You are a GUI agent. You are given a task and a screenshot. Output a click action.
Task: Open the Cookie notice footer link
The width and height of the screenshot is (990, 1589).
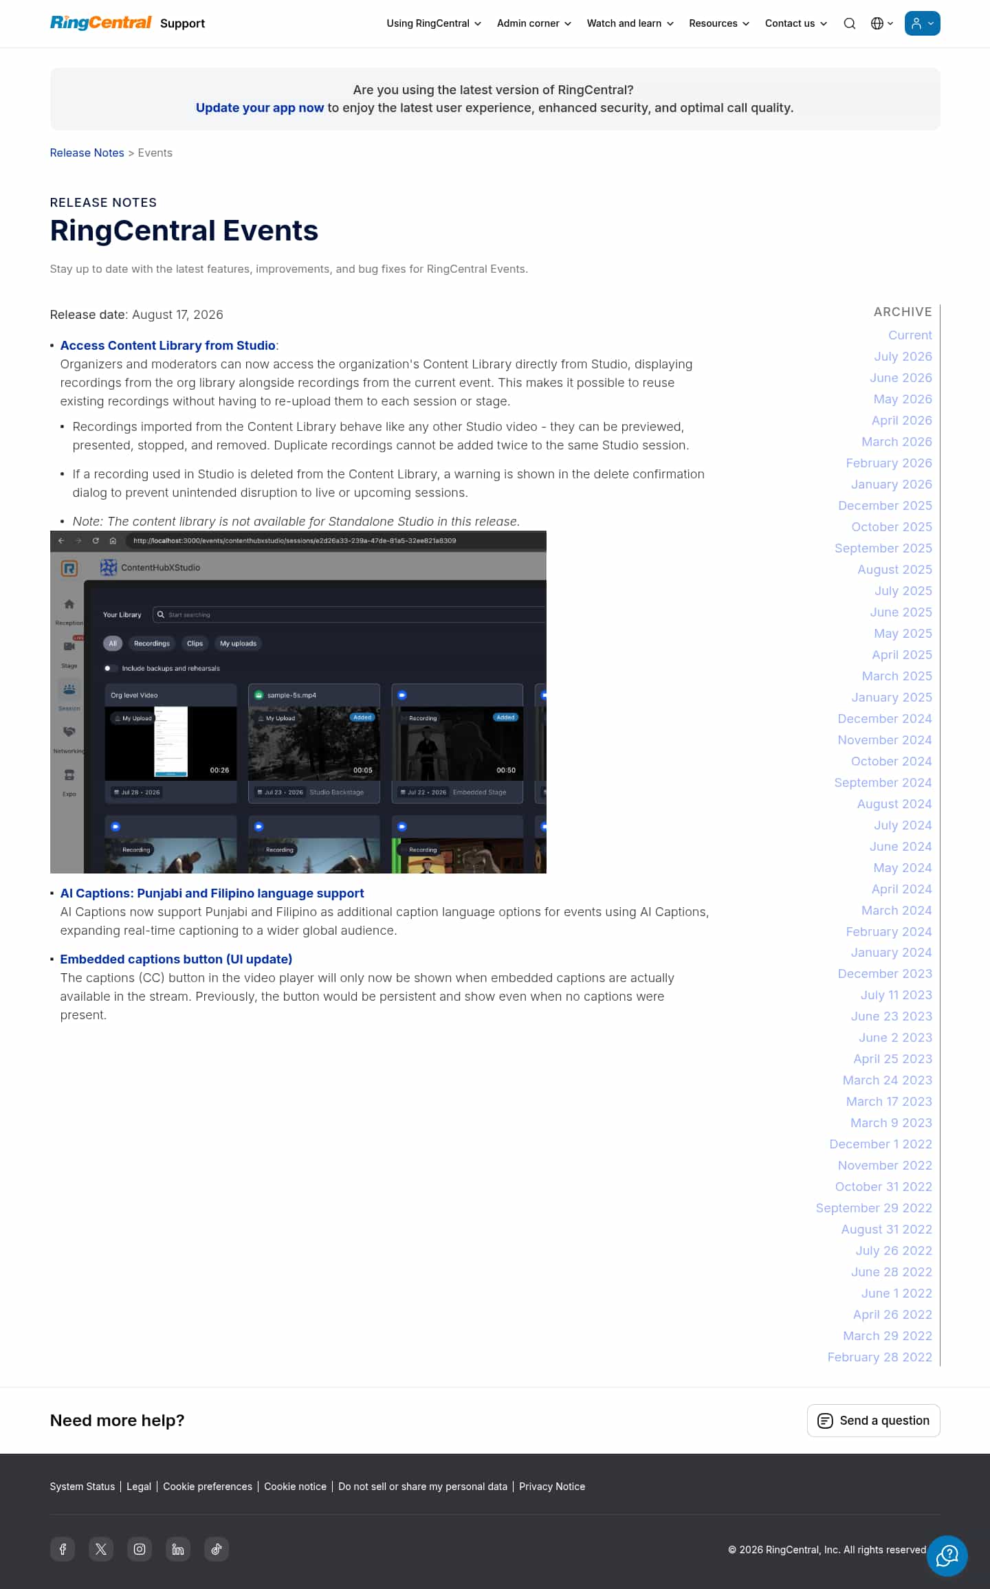[295, 1487]
